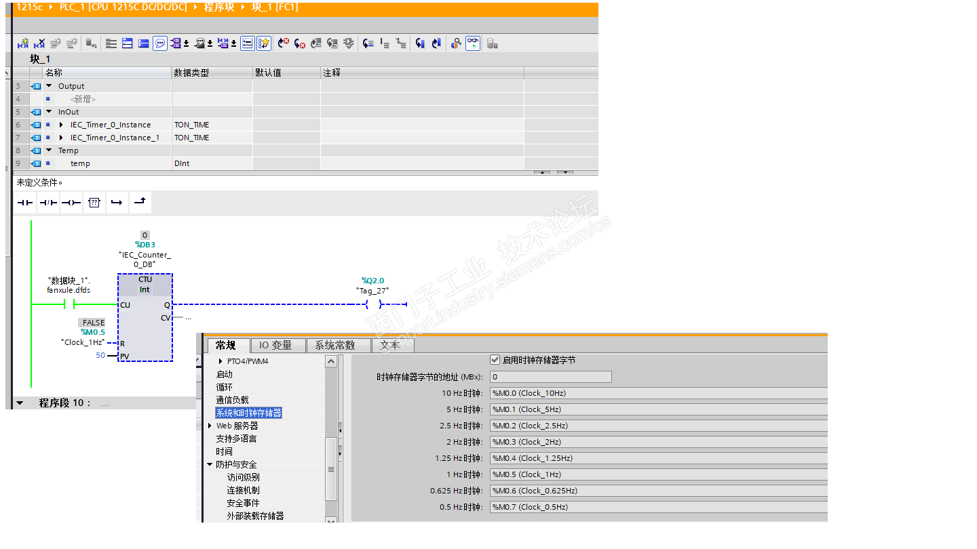Screen dimensions: 977x549
Task: Select 通信负载 in the properties tree
Action: pos(232,400)
